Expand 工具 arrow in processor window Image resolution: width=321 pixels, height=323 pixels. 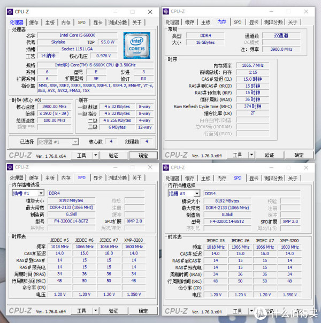point(96,155)
